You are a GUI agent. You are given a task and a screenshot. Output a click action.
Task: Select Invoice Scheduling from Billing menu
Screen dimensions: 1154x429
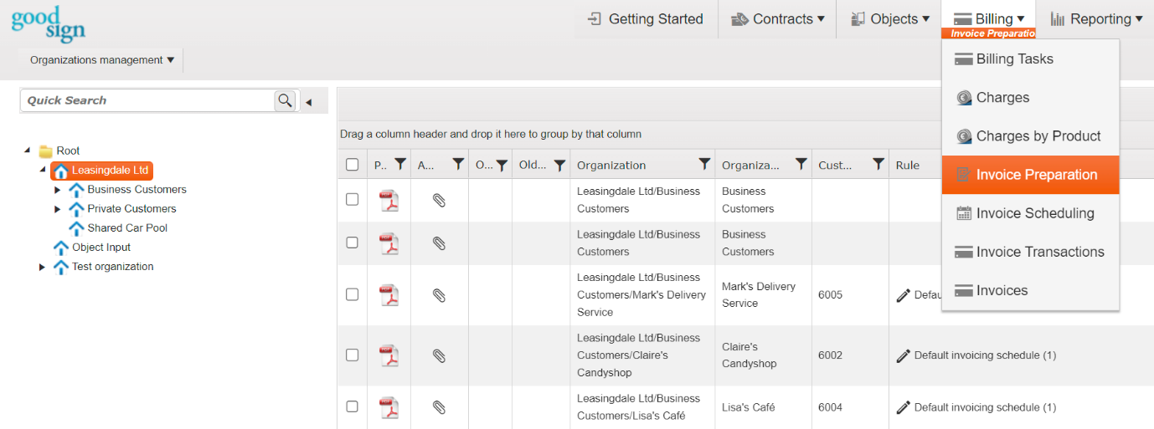[1034, 213]
